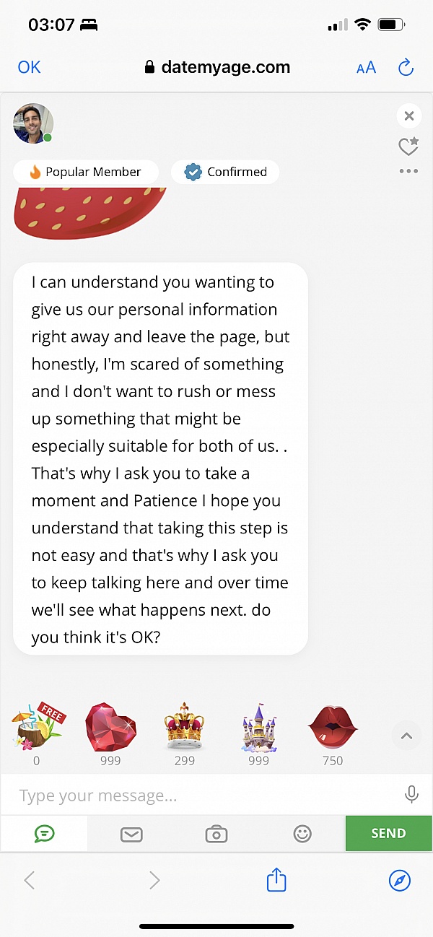Expand the gifts panel chevron
Screen dimensions: 433x937
pos(406,736)
